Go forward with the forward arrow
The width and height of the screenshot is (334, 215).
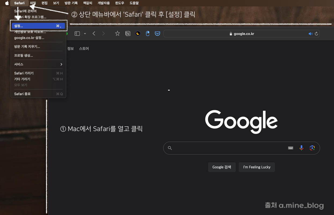[104, 34]
